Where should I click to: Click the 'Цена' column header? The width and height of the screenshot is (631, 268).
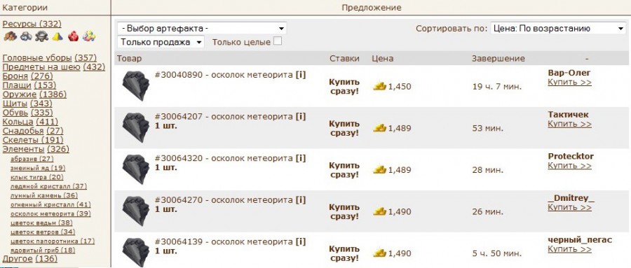coord(383,58)
